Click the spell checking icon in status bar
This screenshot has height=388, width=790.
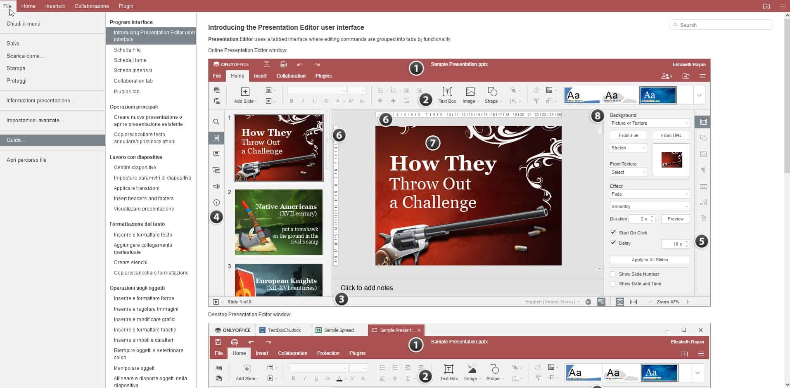coord(601,302)
